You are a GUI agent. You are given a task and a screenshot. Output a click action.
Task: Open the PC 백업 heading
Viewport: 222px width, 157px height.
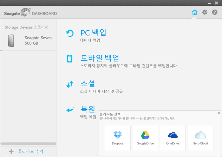[93, 33]
